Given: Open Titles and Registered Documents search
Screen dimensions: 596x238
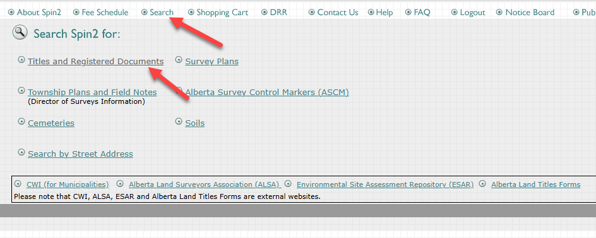Looking at the screenshot, I should tap(96, 62).
